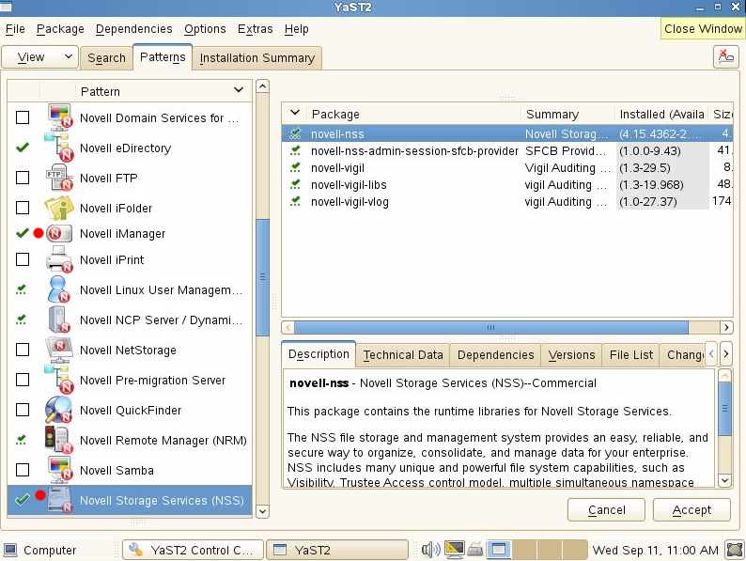The image size is (746, 561).
Task: Check the Novell FTP checkbox
Action: [23, 178]
